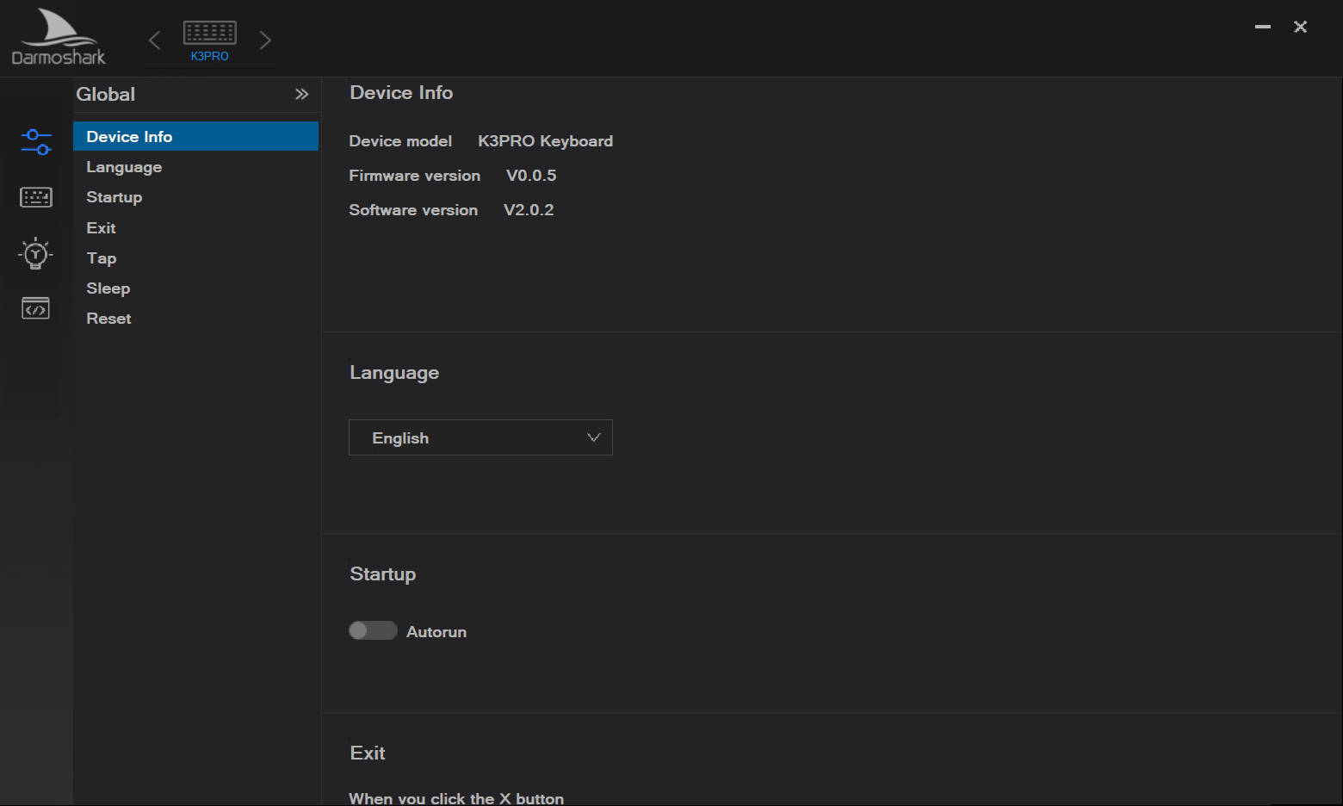Open the keyboard key settings icon
The width and height of the screenshot is (1343, 806).
tap(36, 197)
